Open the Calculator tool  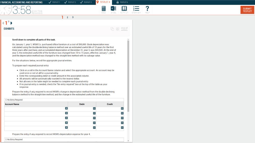pyautogui.click(x=104, y=9)
